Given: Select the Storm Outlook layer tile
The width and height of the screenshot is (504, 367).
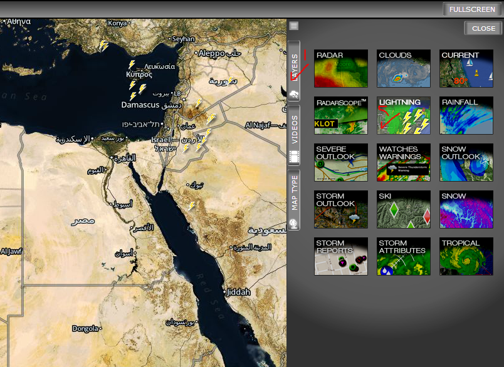Looking at the screenshot, I should click(x=341, y=209).
